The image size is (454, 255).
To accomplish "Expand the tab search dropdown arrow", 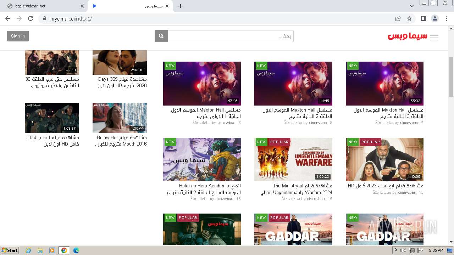I will (412, 6).
